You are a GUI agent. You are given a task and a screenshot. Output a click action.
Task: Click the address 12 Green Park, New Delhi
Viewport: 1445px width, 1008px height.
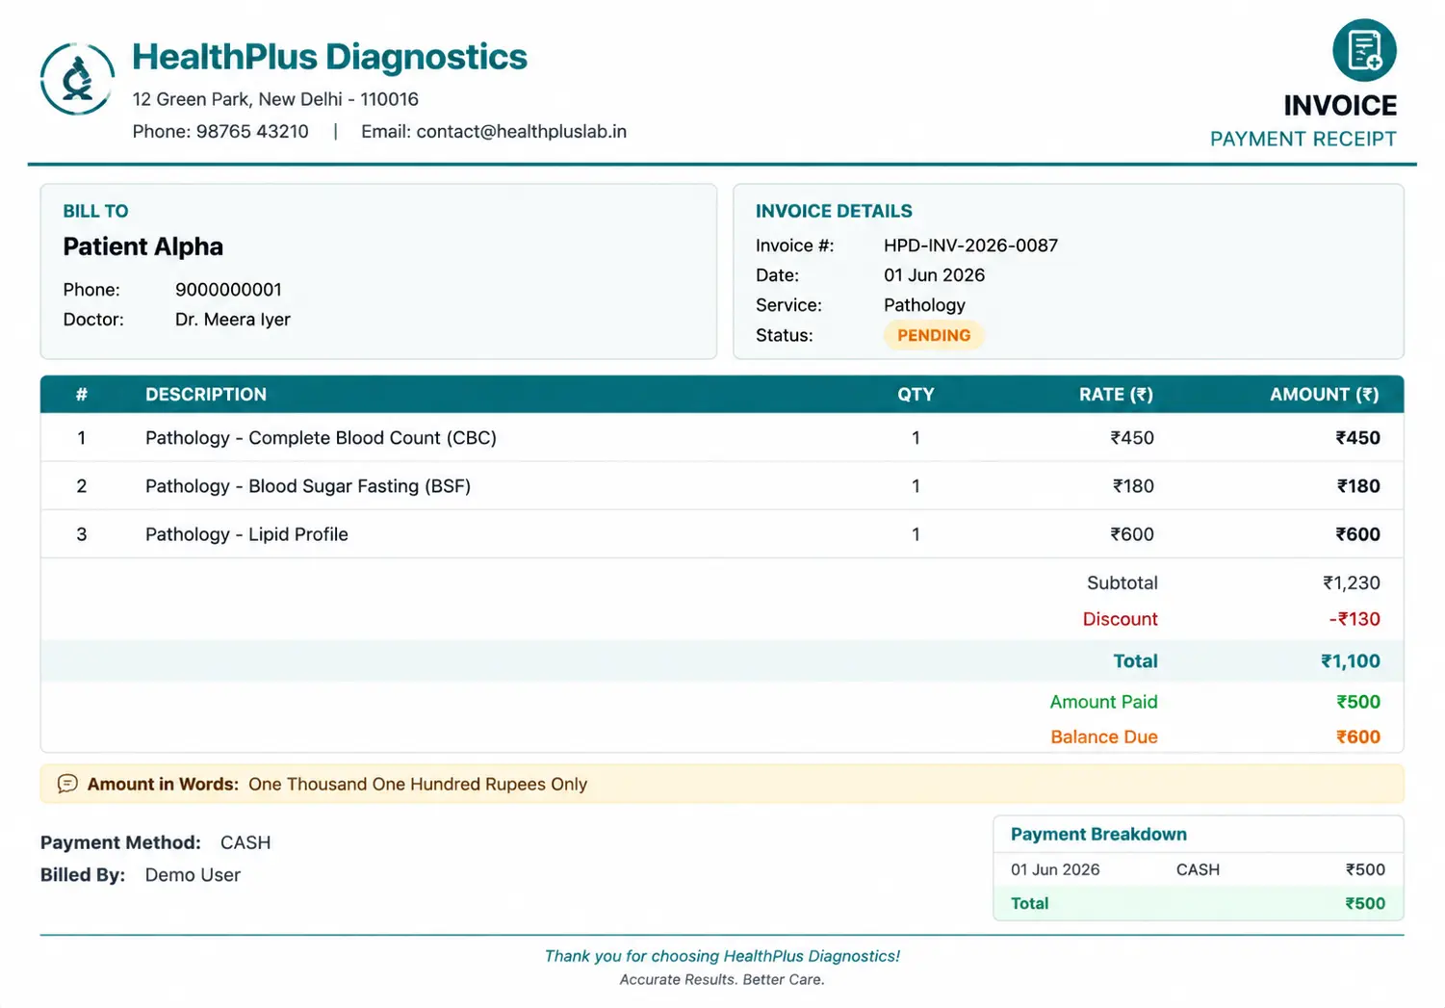(275, 99)
